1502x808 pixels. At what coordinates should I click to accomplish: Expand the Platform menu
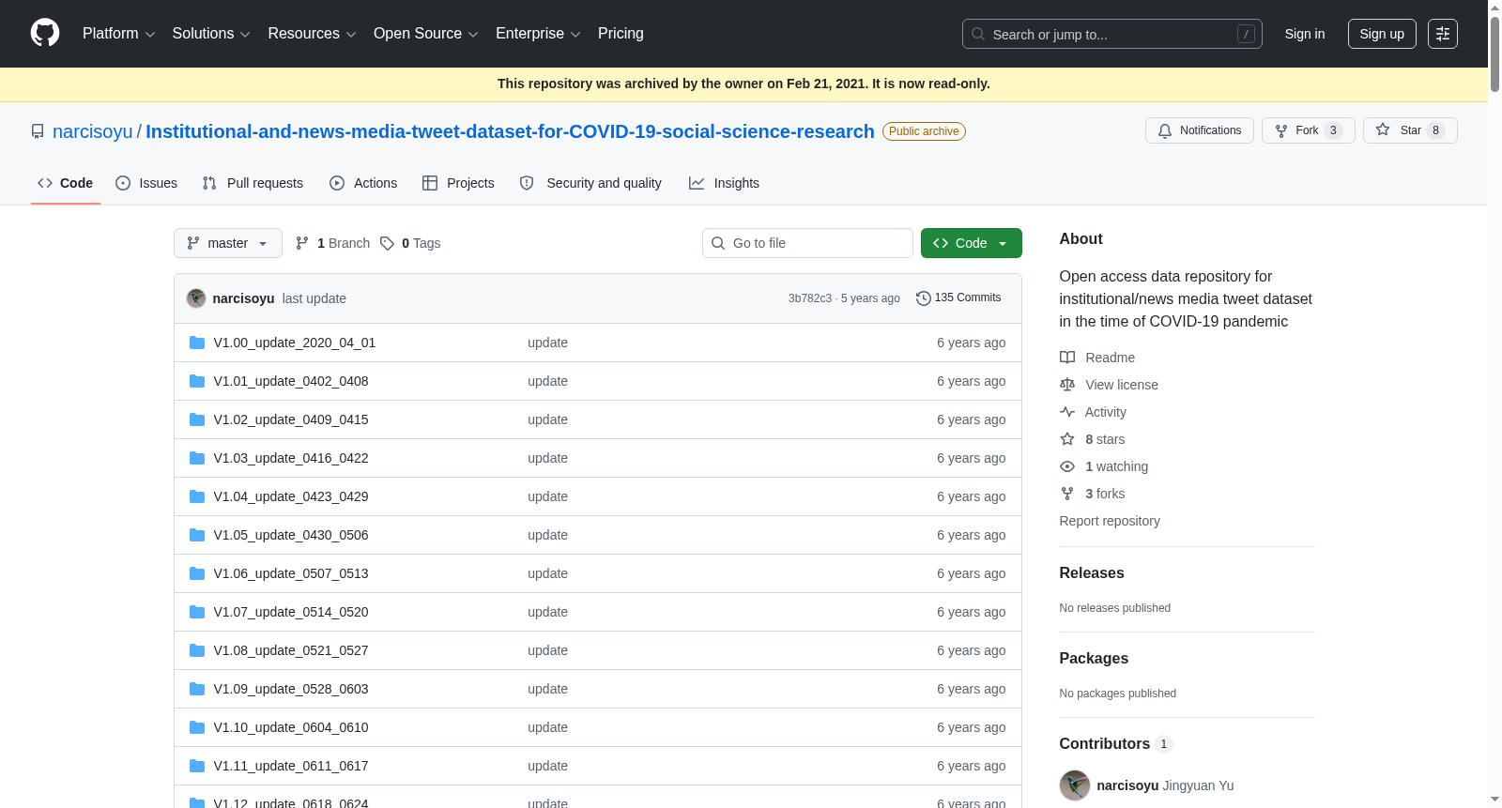click(x=119, y=34)
